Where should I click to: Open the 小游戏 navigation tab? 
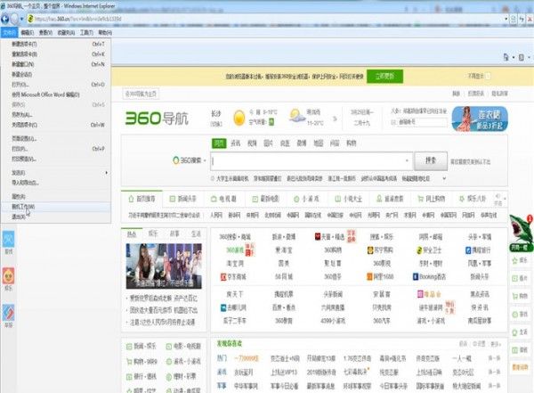pyautogui.click(x=307, y=199)
